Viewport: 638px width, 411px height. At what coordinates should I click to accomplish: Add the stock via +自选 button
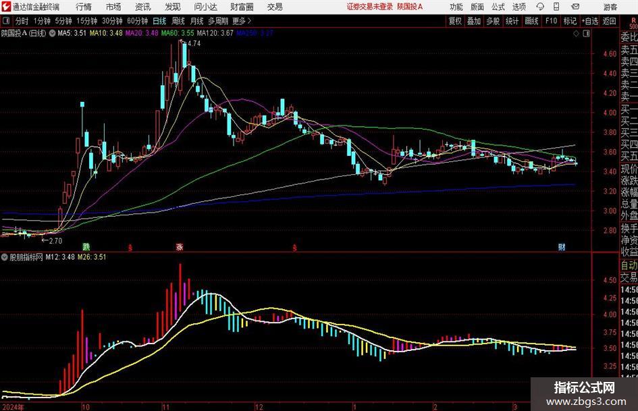tap(590, 21)
